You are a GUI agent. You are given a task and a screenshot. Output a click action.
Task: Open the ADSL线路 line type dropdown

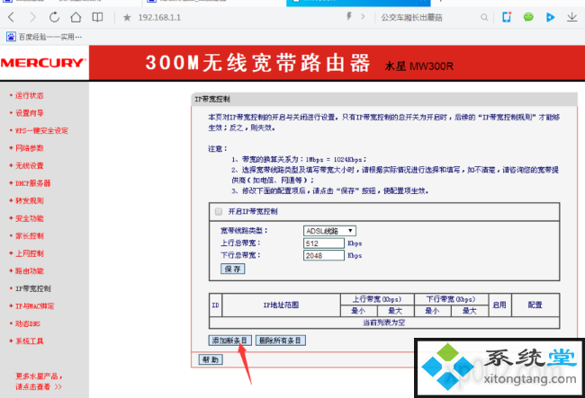coord(329,231)
